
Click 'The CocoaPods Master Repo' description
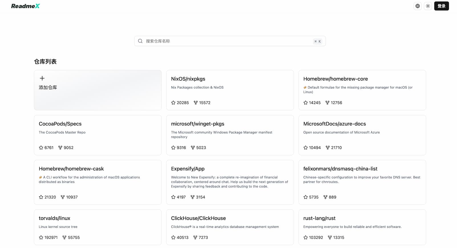(62, 132)
